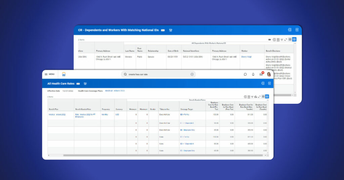Click the left arrow of the rates horizontal scrollbar
The image size is (344, 180).
49,155
